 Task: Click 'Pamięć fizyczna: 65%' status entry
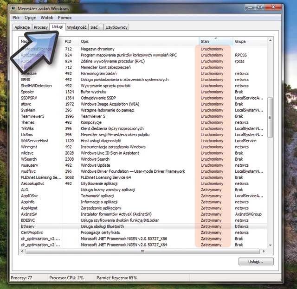click(x=116, y=278)
